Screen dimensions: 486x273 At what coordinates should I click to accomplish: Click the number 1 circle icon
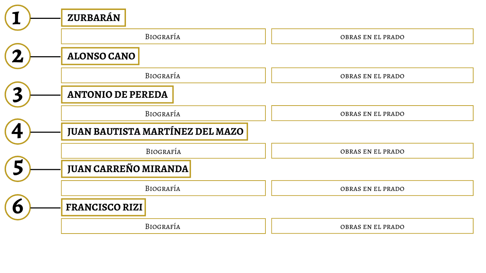click(x=17, y=18)
